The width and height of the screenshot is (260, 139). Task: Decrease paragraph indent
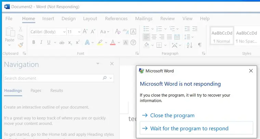pos(187,29)
